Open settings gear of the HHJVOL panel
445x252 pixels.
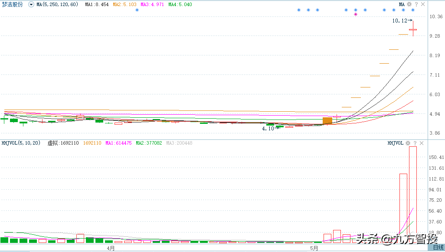tap(408, 143)
